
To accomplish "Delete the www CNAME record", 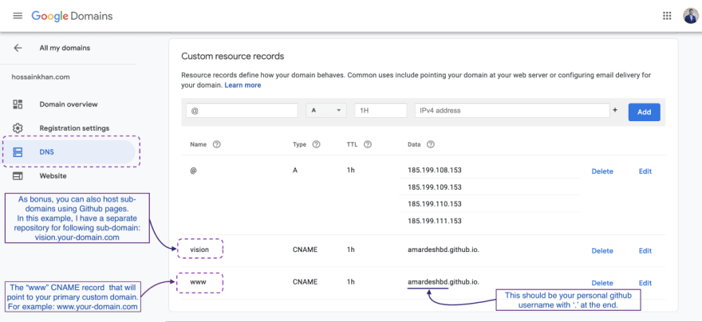I will 602,283.
